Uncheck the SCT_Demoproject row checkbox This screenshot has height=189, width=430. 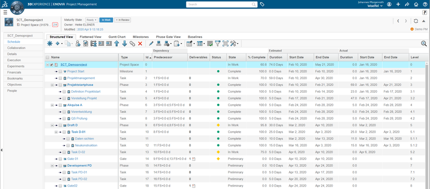[52, 65]
